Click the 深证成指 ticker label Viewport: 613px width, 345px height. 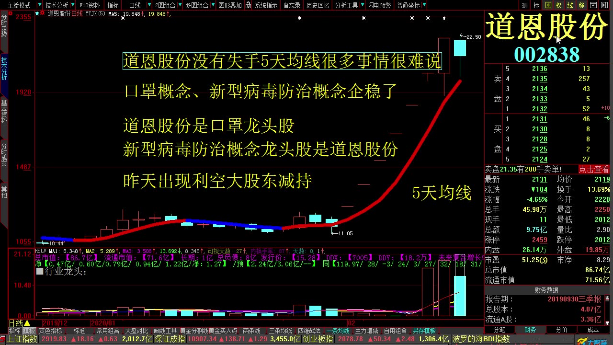pyautogui.click(x=170, y=339)
